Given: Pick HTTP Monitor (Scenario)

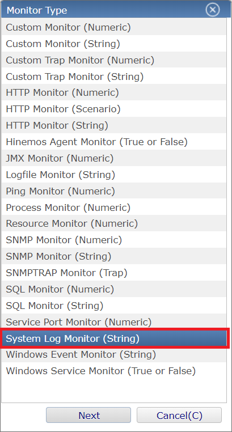Looking at the screenshot, I should [x=114, y=109].
